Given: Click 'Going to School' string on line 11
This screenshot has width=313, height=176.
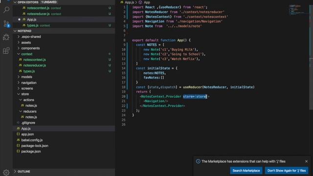Looking at the screenshot, I should pos(186,54).
